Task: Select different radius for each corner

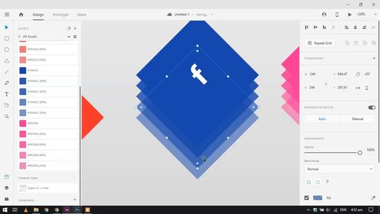Action: click(x=318, y=182)
